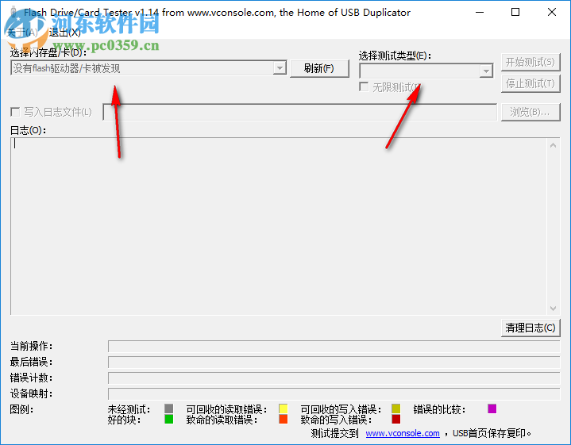Image resolution: width=571 pixels, height=445 pixels.
Task: Click the 停止测试(T) stop button
Action: pos(530,84)
